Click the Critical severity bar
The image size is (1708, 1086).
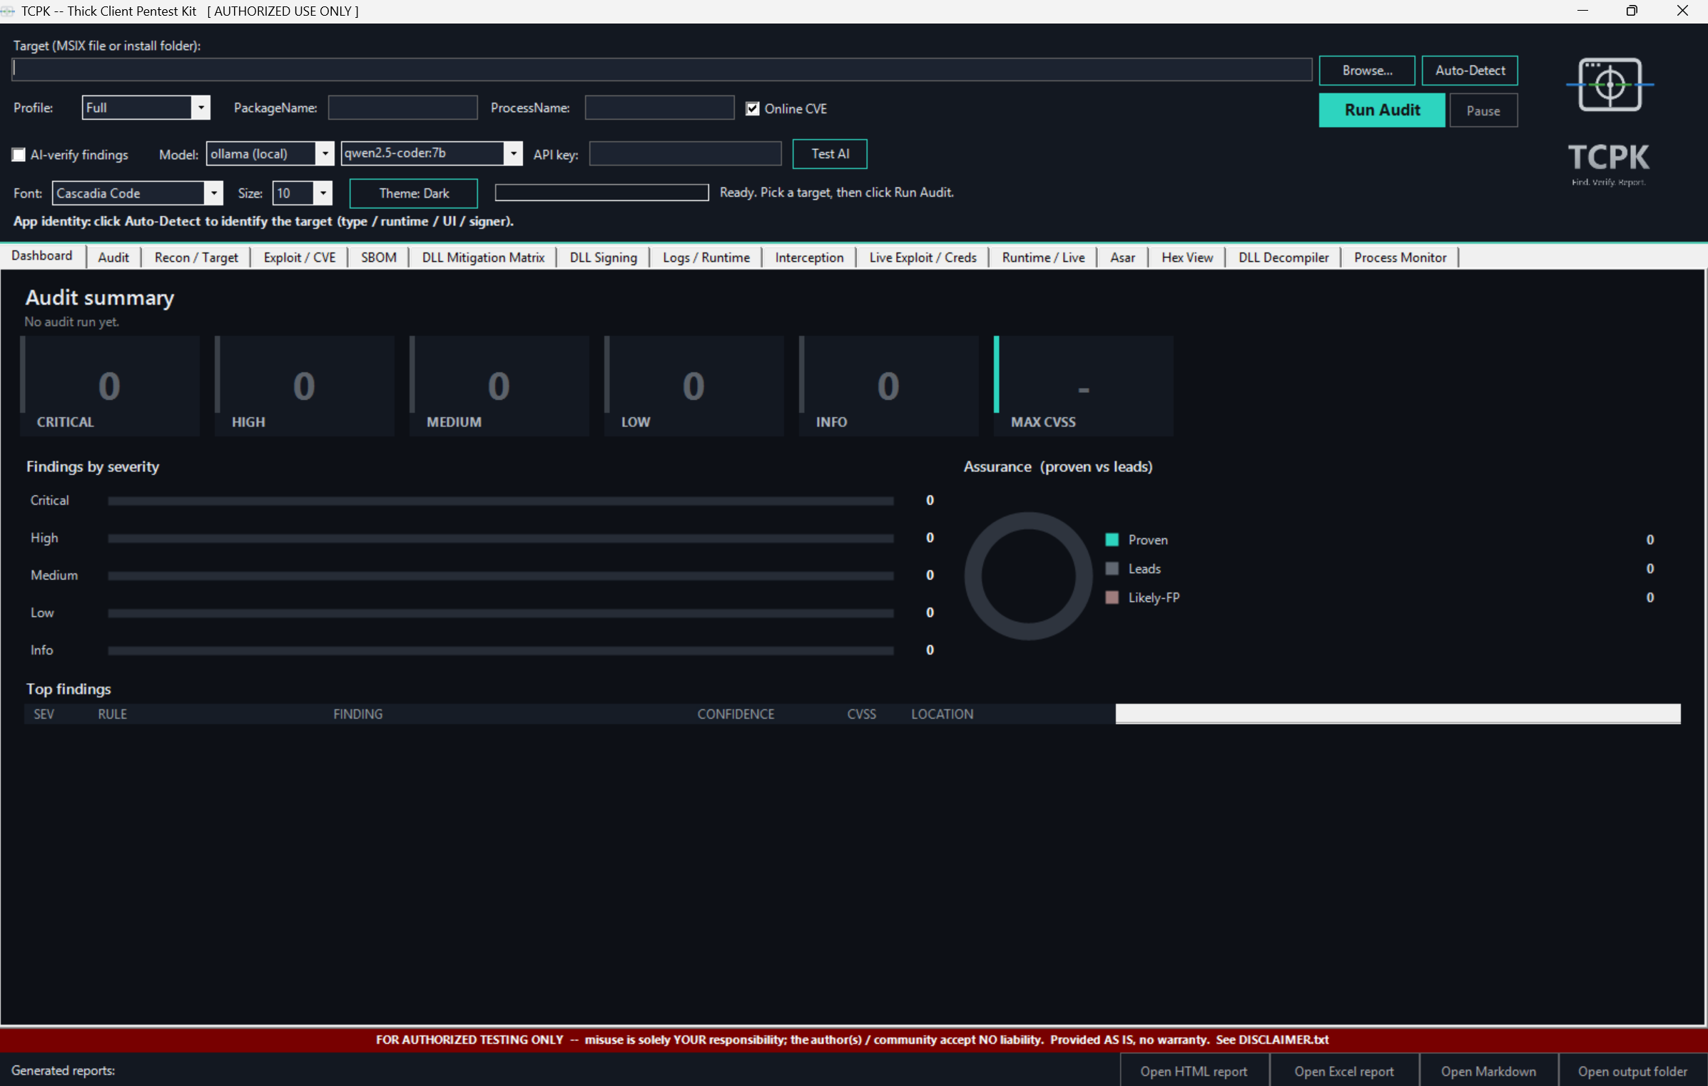click(500, 501)
